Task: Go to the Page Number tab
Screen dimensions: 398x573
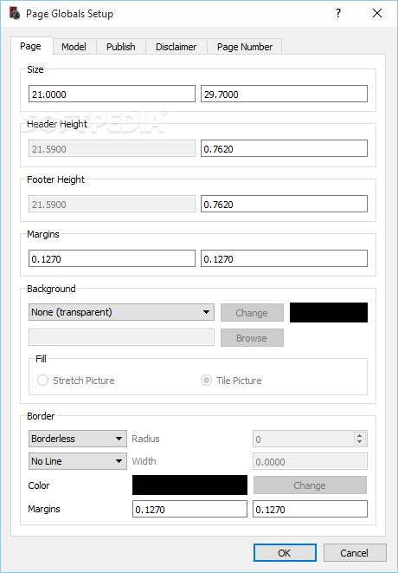Action: (x=244, y=47)
